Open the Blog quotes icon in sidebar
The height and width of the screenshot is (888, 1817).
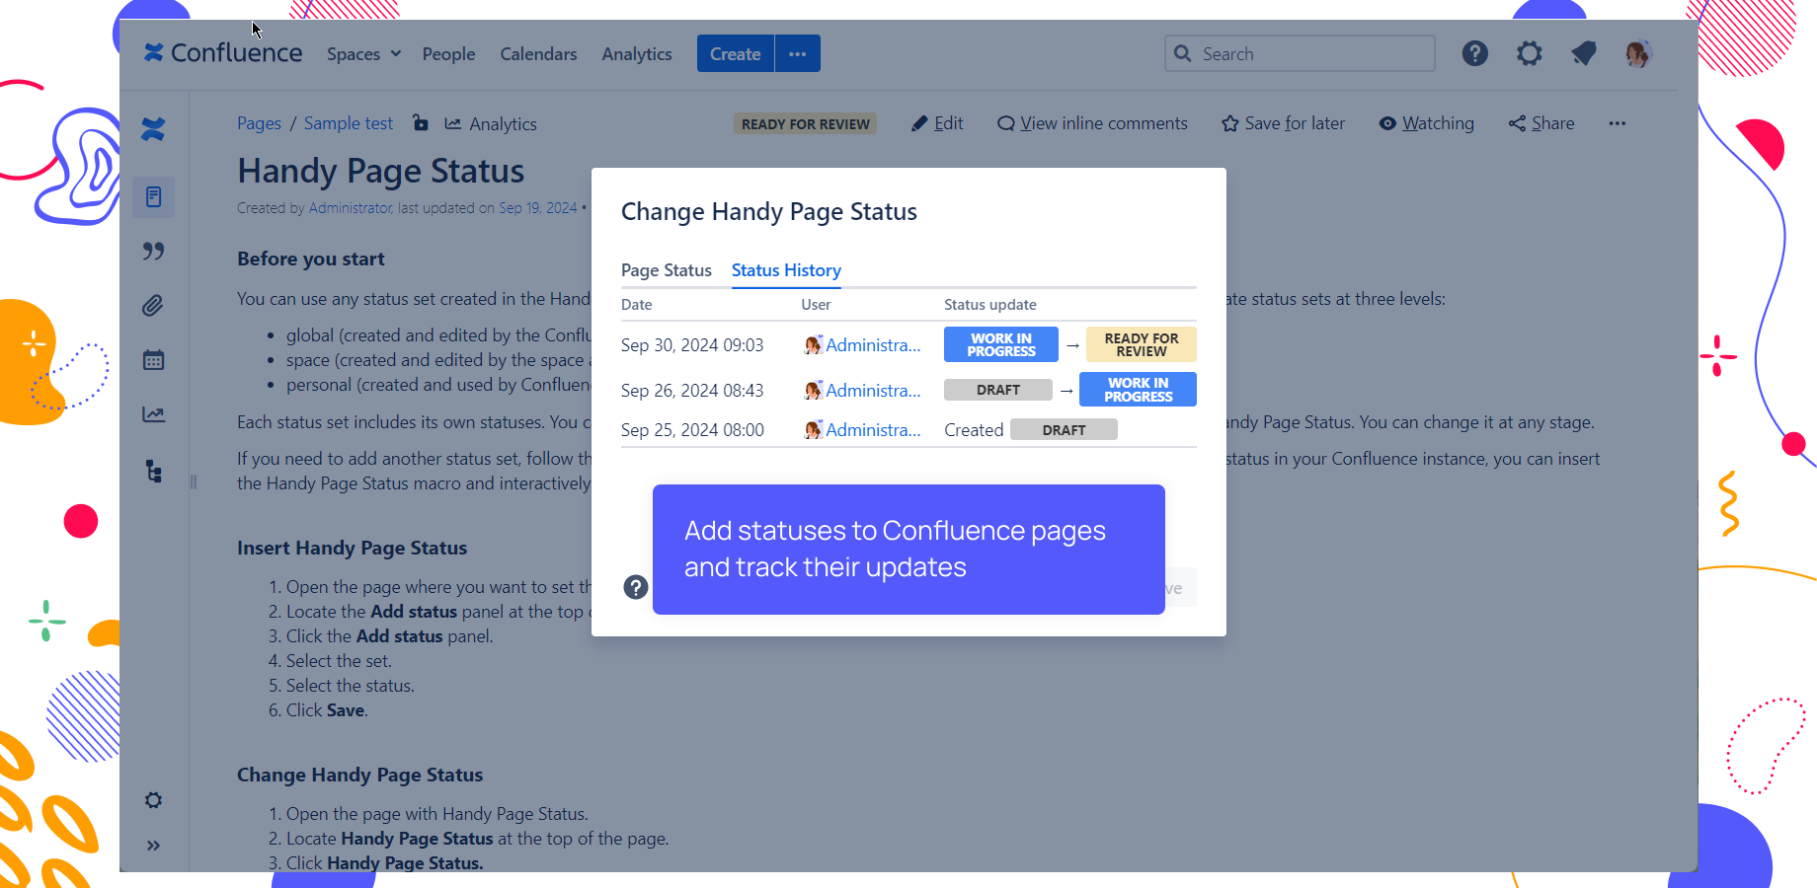click(x=153, y=252)
